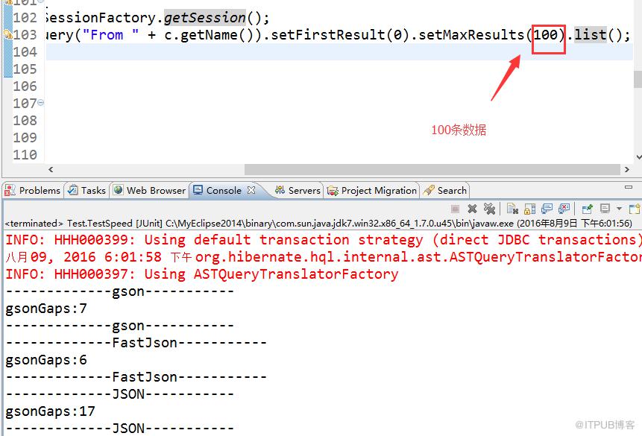Collapse the code fold at line 107

click(x=40, y=102)
